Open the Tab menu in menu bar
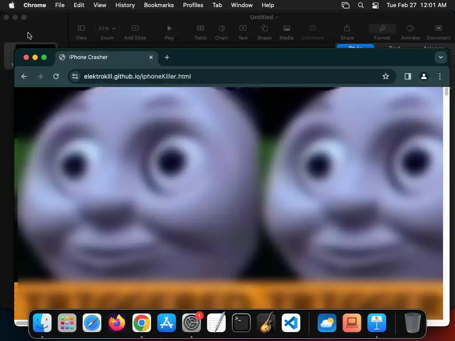The image size is (455, 341). (217, 5)
